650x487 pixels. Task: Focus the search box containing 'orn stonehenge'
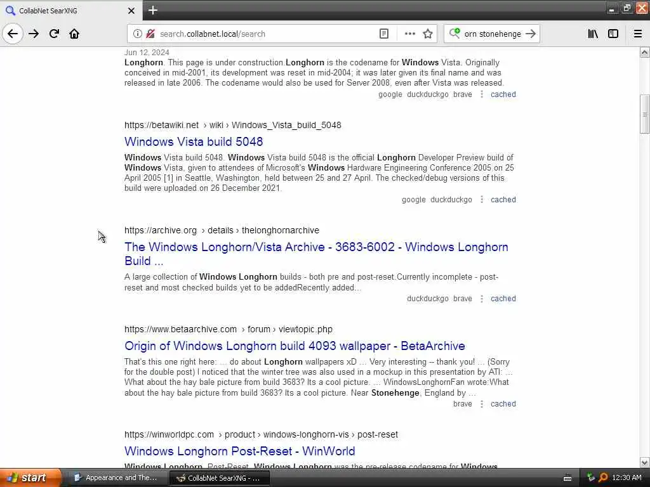point(493,34)
